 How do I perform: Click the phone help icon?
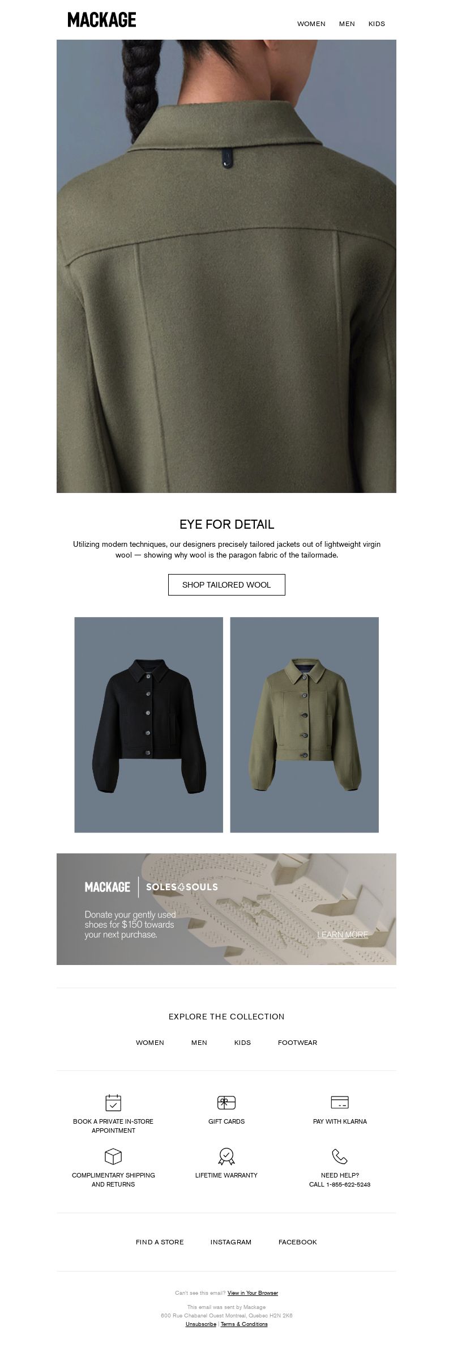tap(340, 1156)
